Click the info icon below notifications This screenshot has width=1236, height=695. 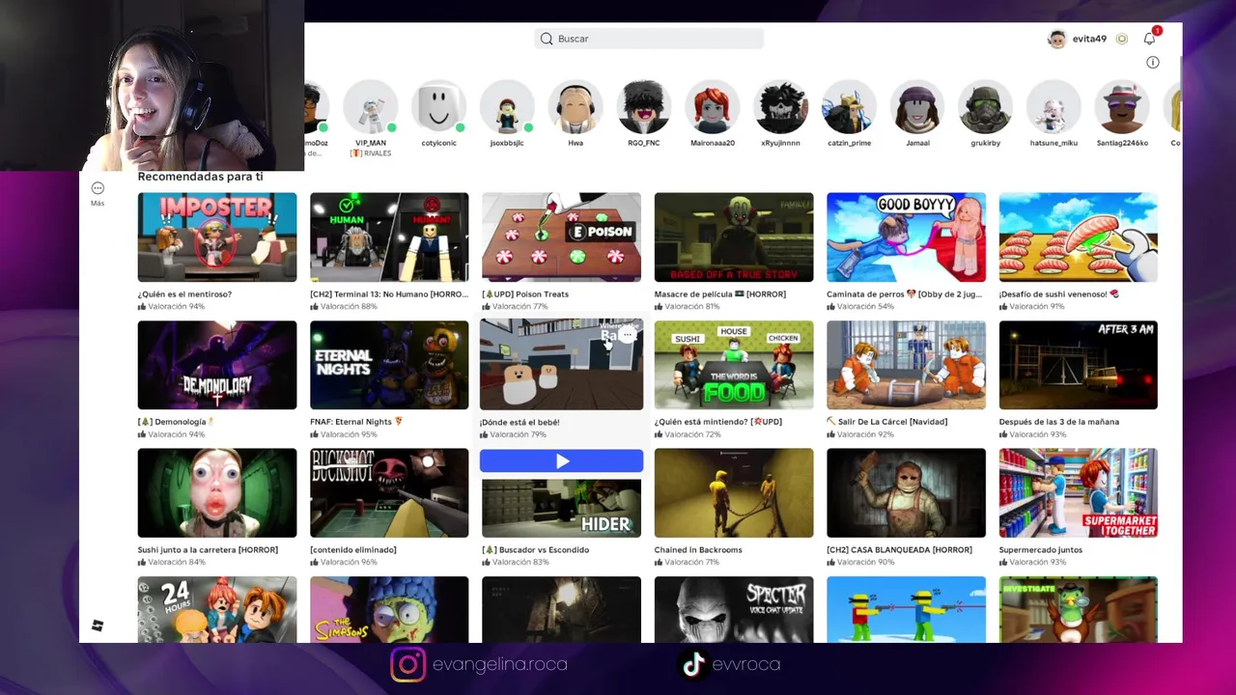pyautogui.click(x=1152, y=62)
